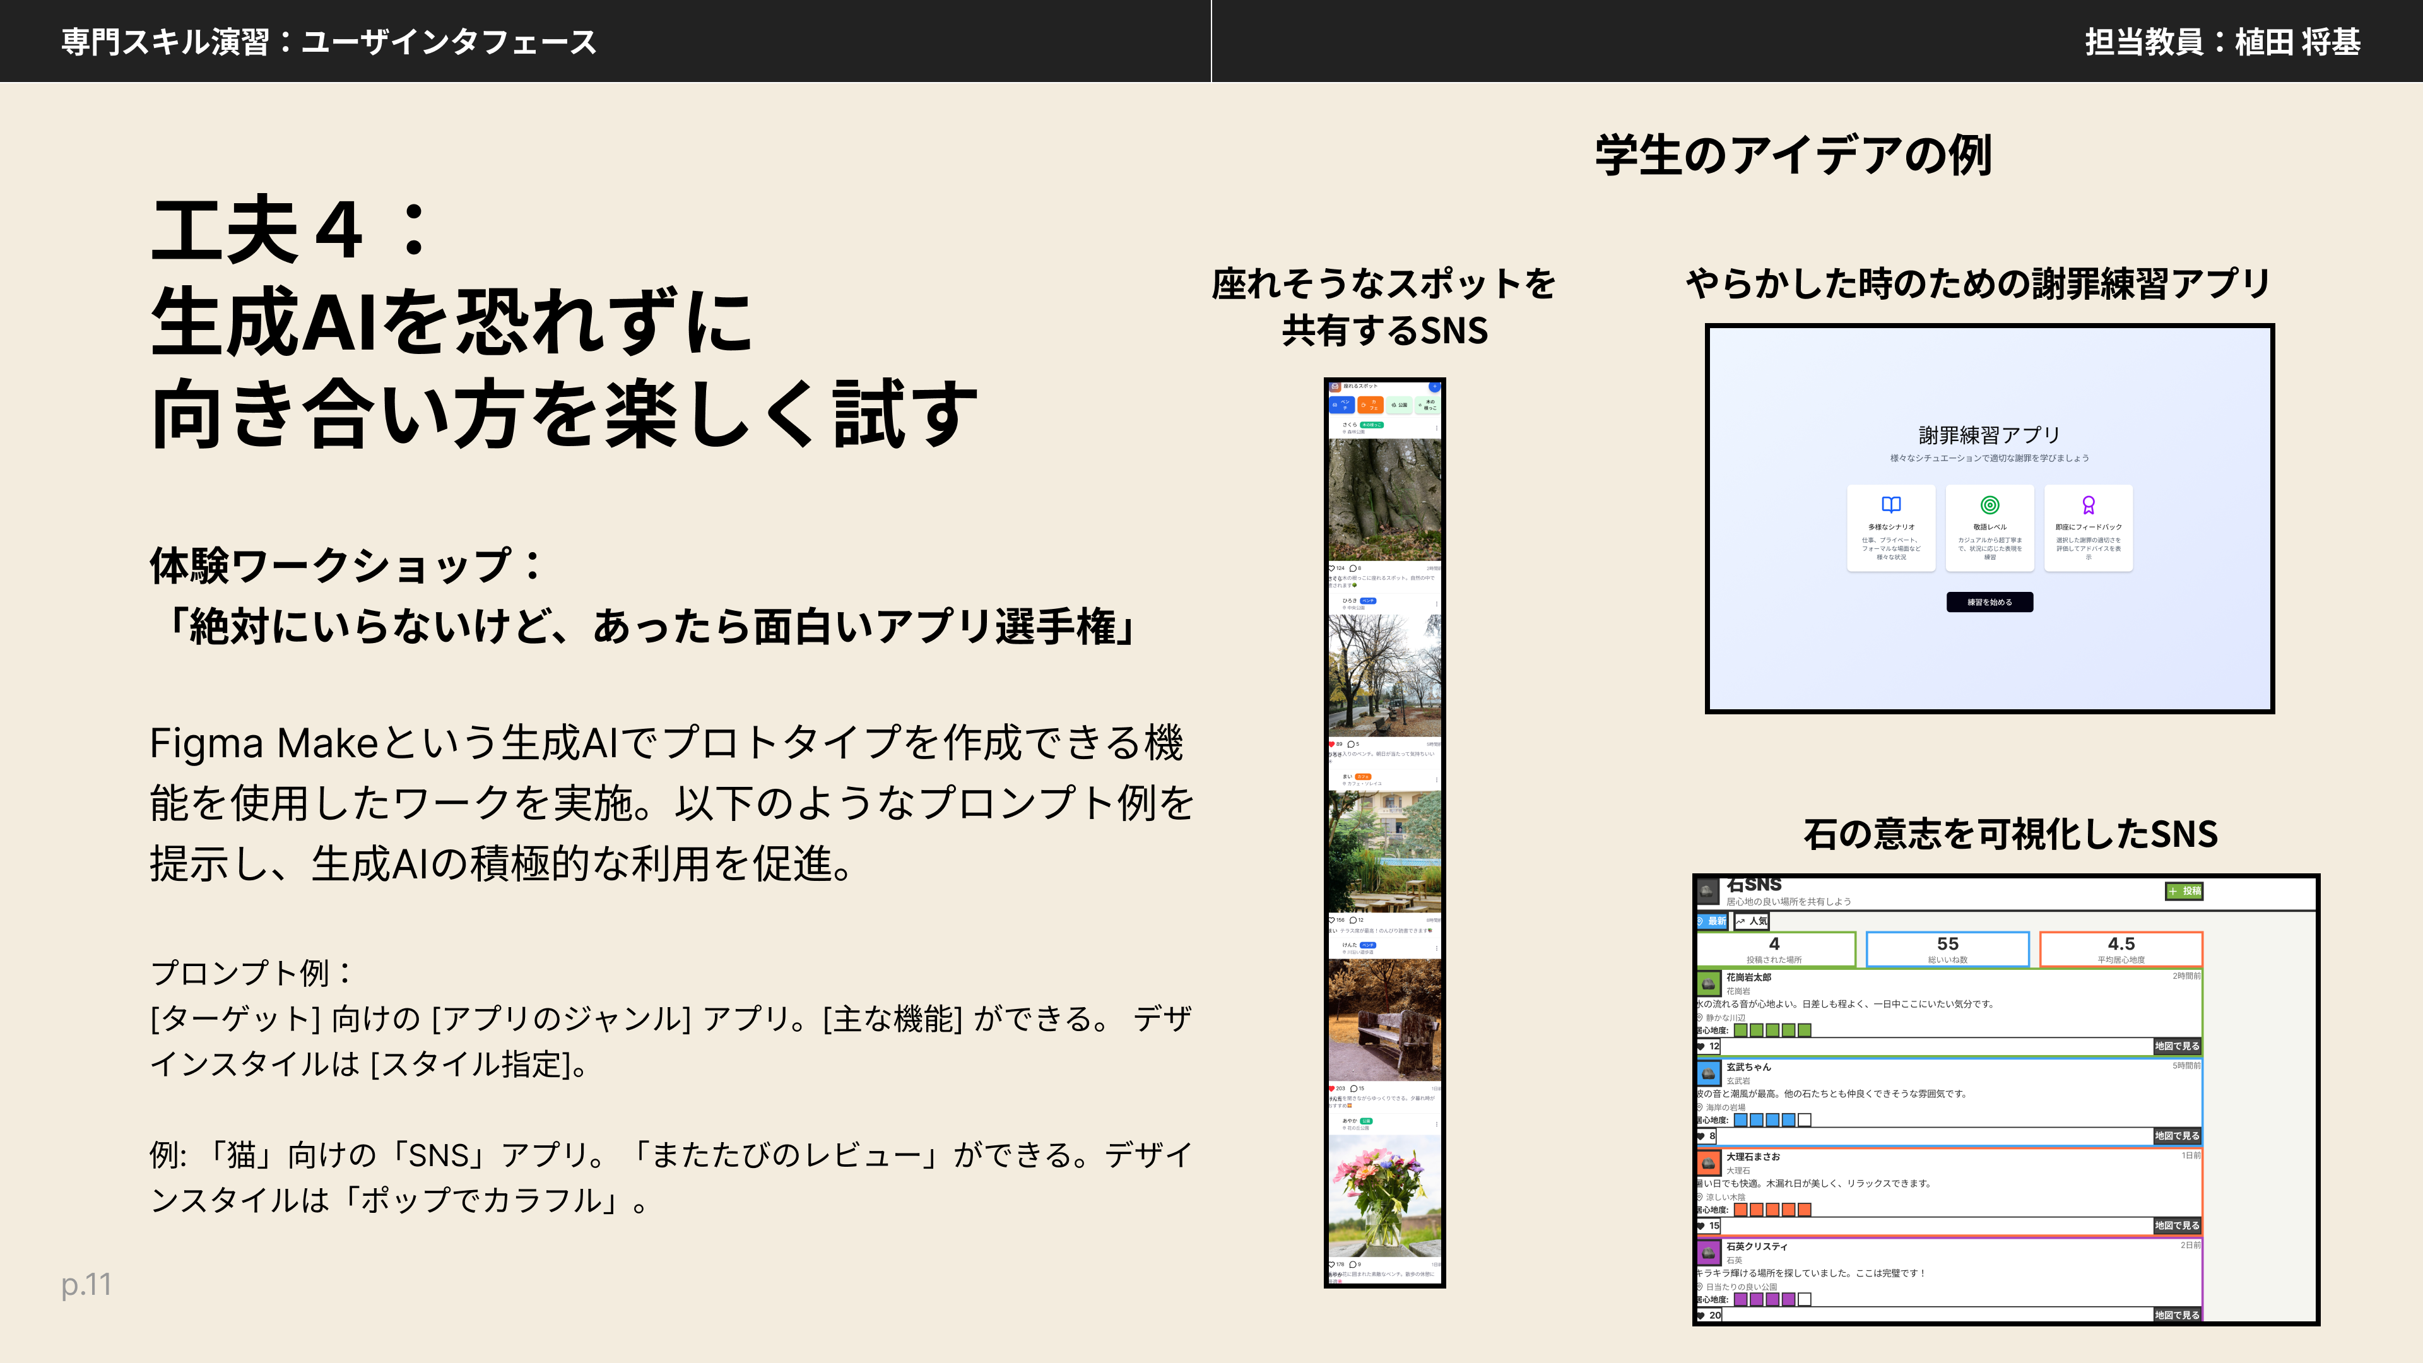Screen dimensions: 2423x1363
Task: Select the 敬語レベル target icon
Action: [1990, 505]
